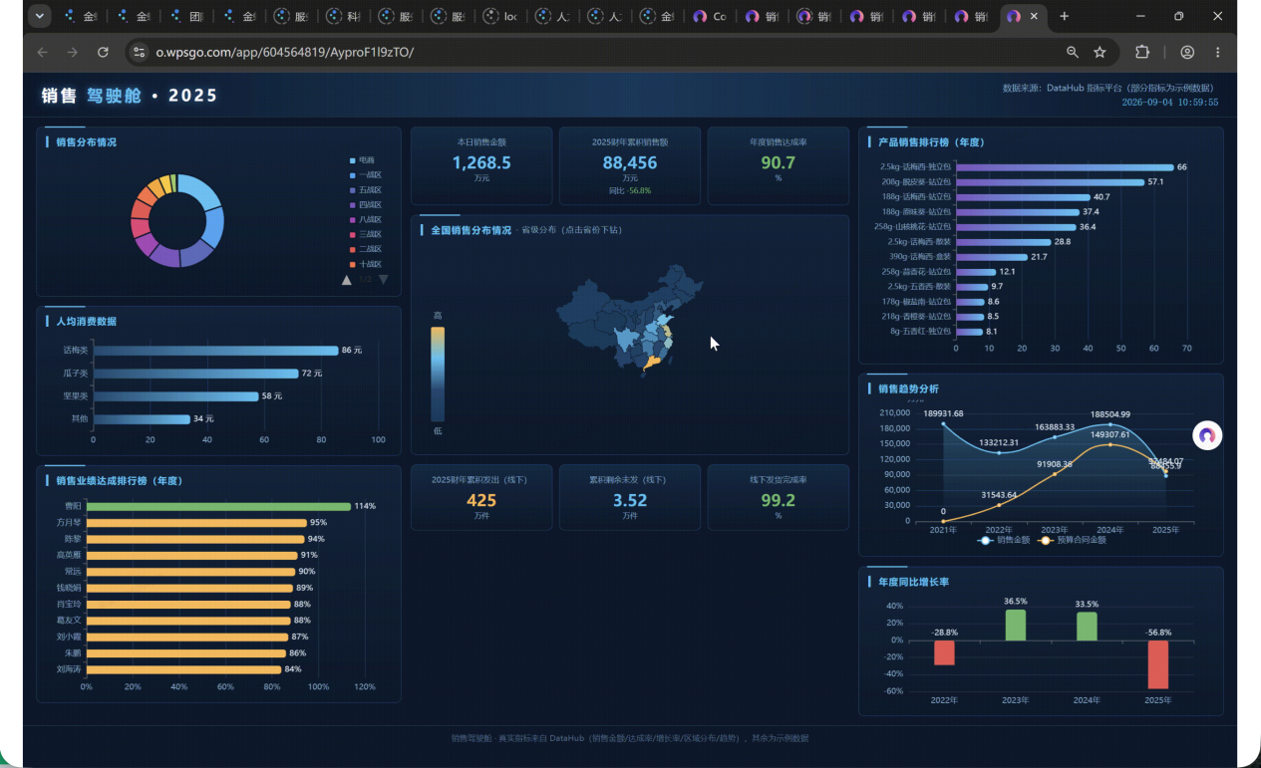Click the 十战区 legend color swatch

pos(352,264)
